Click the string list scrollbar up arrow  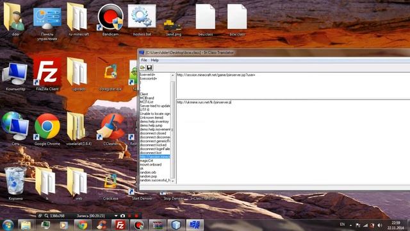tap(172, 75)
